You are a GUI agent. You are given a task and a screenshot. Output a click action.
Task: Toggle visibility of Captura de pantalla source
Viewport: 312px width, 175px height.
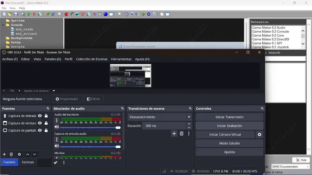[40, 130]
